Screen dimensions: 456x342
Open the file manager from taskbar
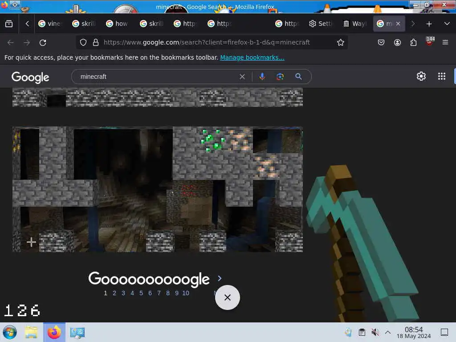point(31,332)
